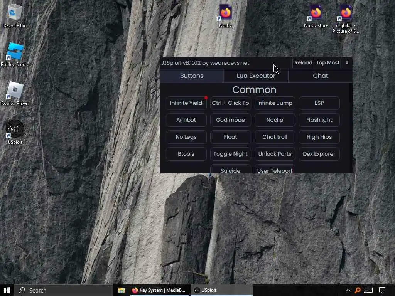Select the Nmbv Firefox shortcut on desktop
Viewport: 395px width, 296px height.
(225, 15)
